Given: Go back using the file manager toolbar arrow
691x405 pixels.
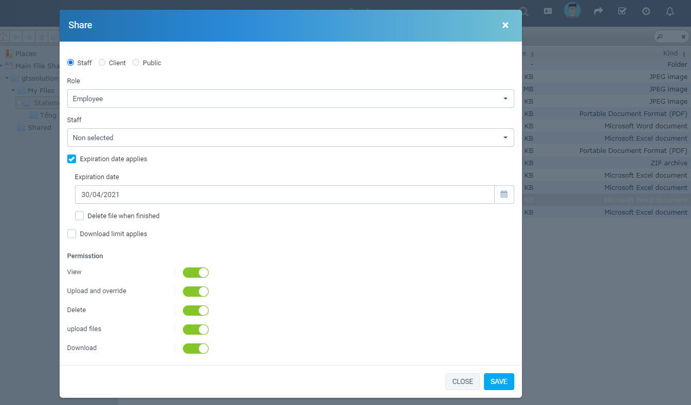Looking at the screenshot, I should [x=16, y=36].
